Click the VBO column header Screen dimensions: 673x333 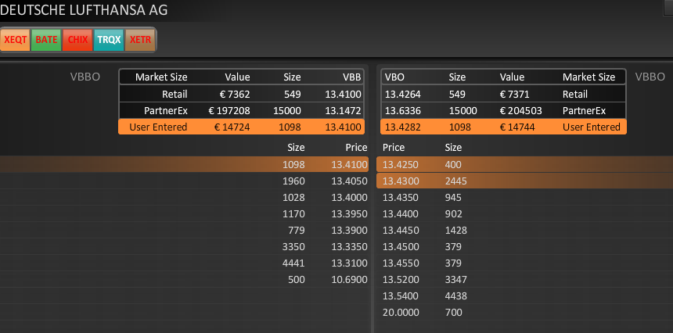click(x=395, y=77)
